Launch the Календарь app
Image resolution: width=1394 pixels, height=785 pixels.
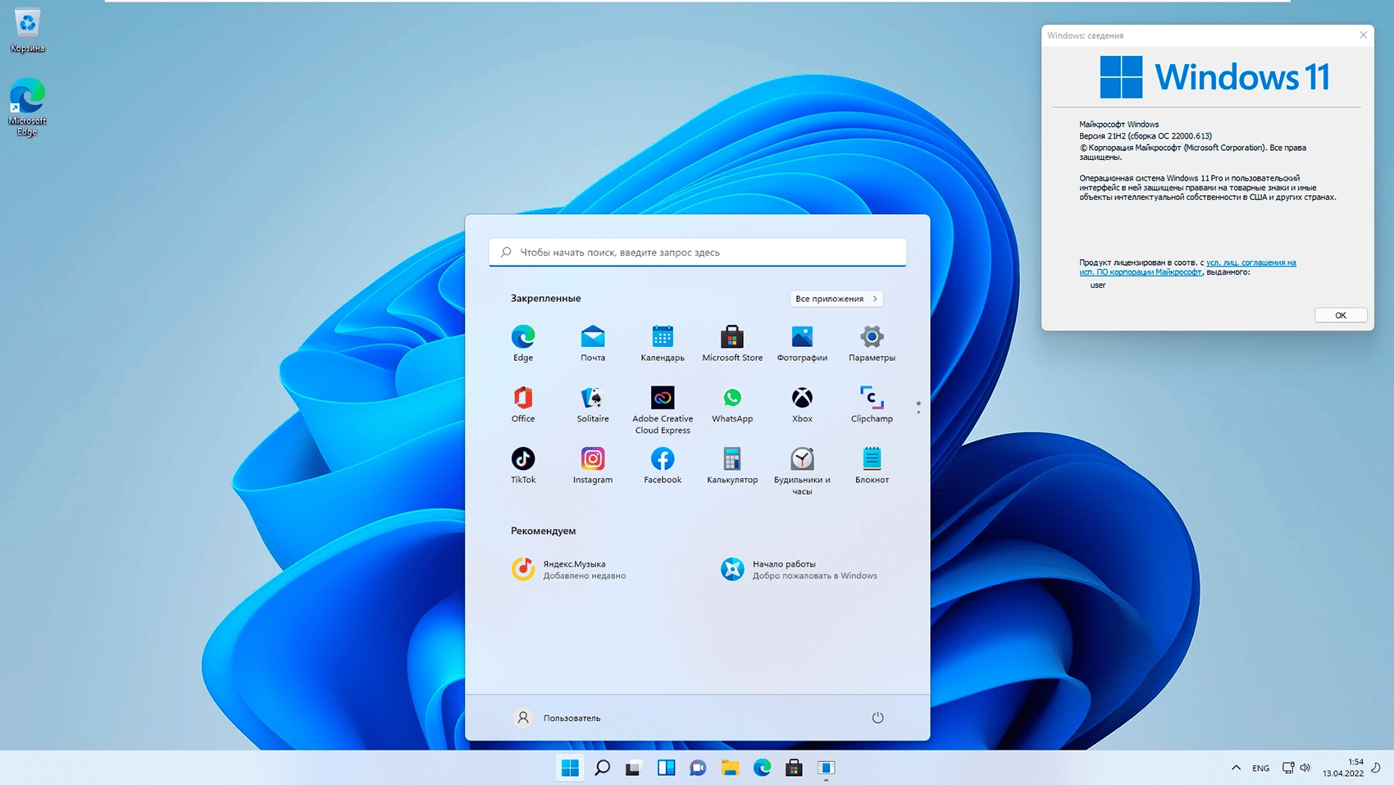(663, 343)
